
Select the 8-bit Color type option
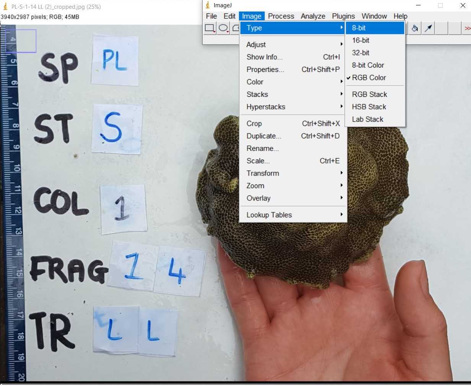[x=375, y=65]
